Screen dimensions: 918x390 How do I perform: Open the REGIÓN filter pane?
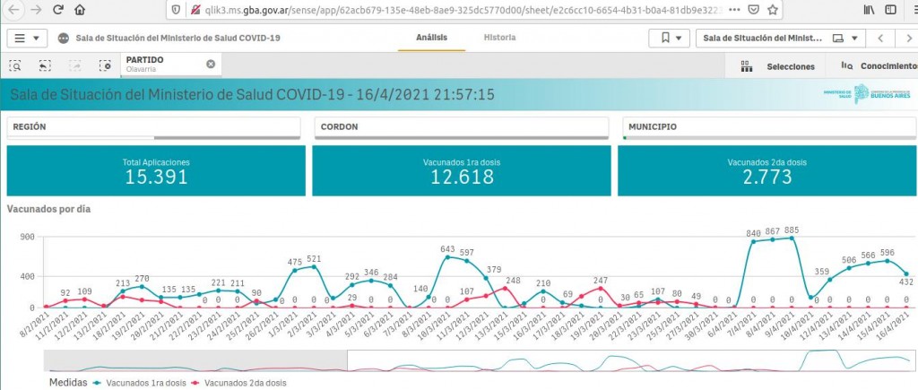click(x=153, y=127)
